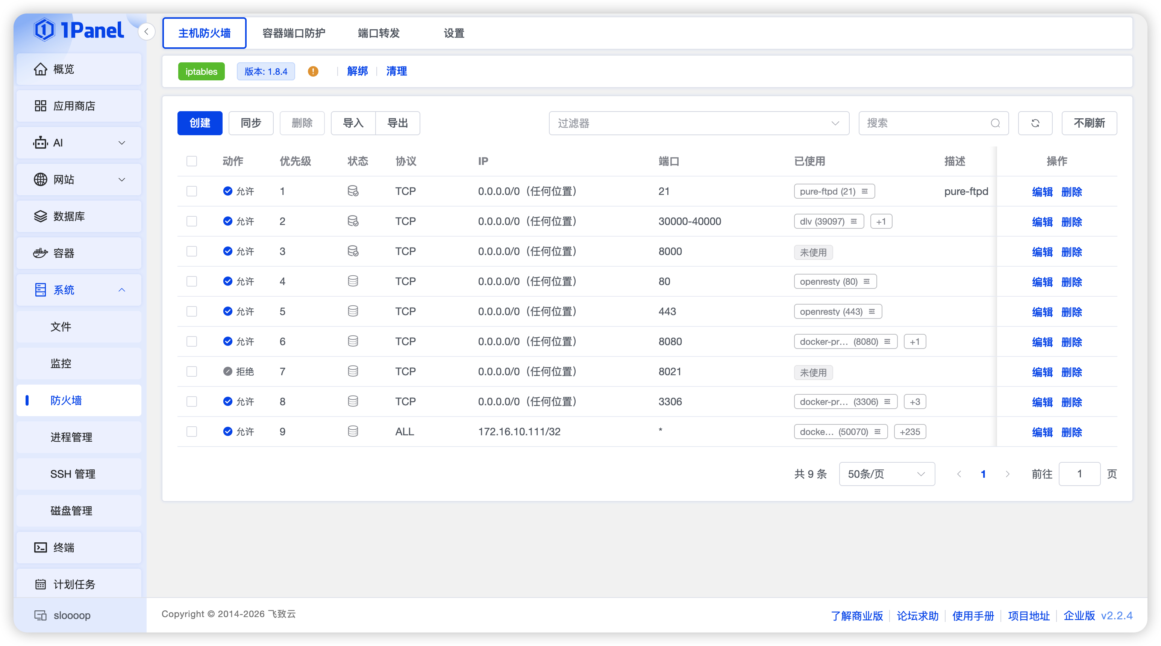Open the 设置 tab
The width and height of the screenshot is (1161, 646).
pyautogui.click(x=454, y=33)
